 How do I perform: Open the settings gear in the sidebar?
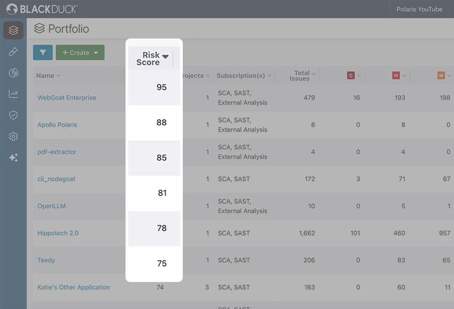tap(13, 136)
